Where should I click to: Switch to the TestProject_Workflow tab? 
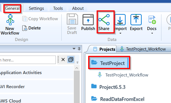143,49
